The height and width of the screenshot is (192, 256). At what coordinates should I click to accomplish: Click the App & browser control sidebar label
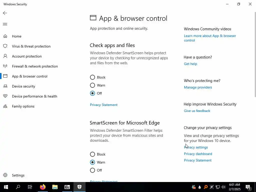[x=29, y=76]
